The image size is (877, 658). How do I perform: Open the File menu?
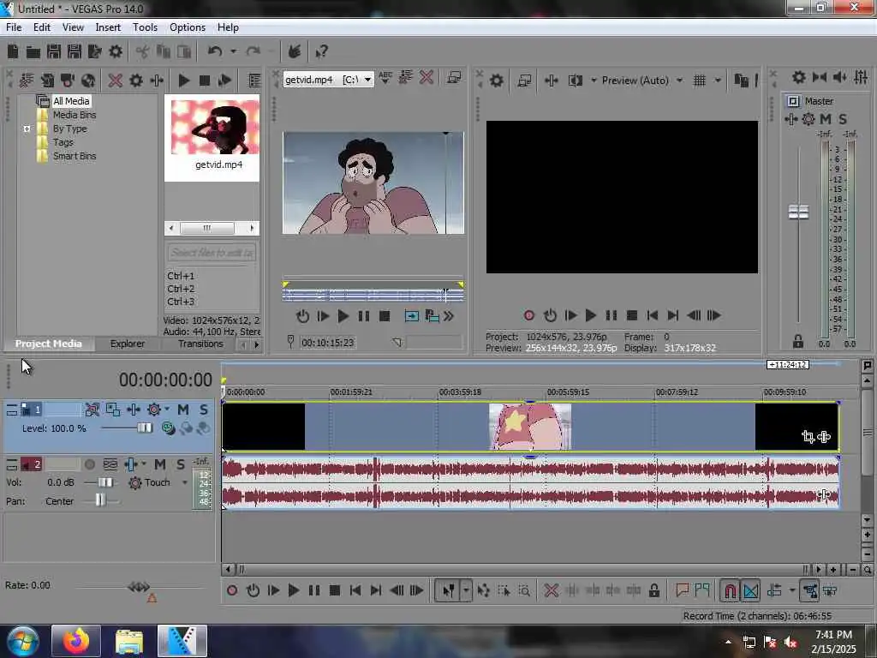click(14, 27)
